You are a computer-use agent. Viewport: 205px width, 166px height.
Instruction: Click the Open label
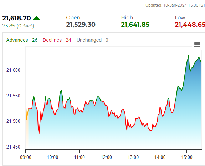(73, 18)
